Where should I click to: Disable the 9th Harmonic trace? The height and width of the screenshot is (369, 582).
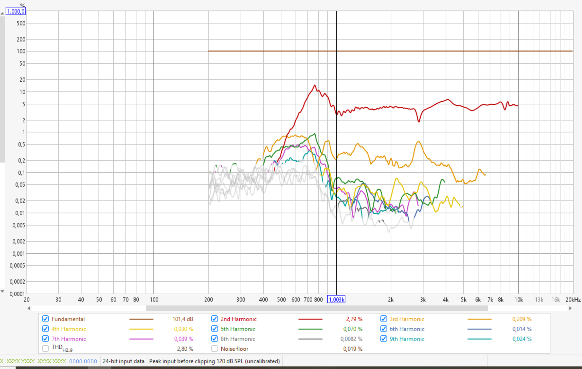[384, 339]
